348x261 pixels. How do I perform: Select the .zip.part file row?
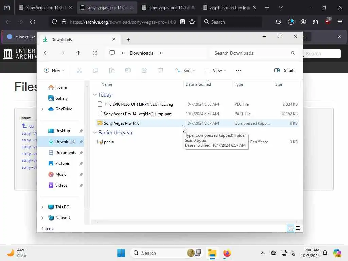[x=197, y=114]
